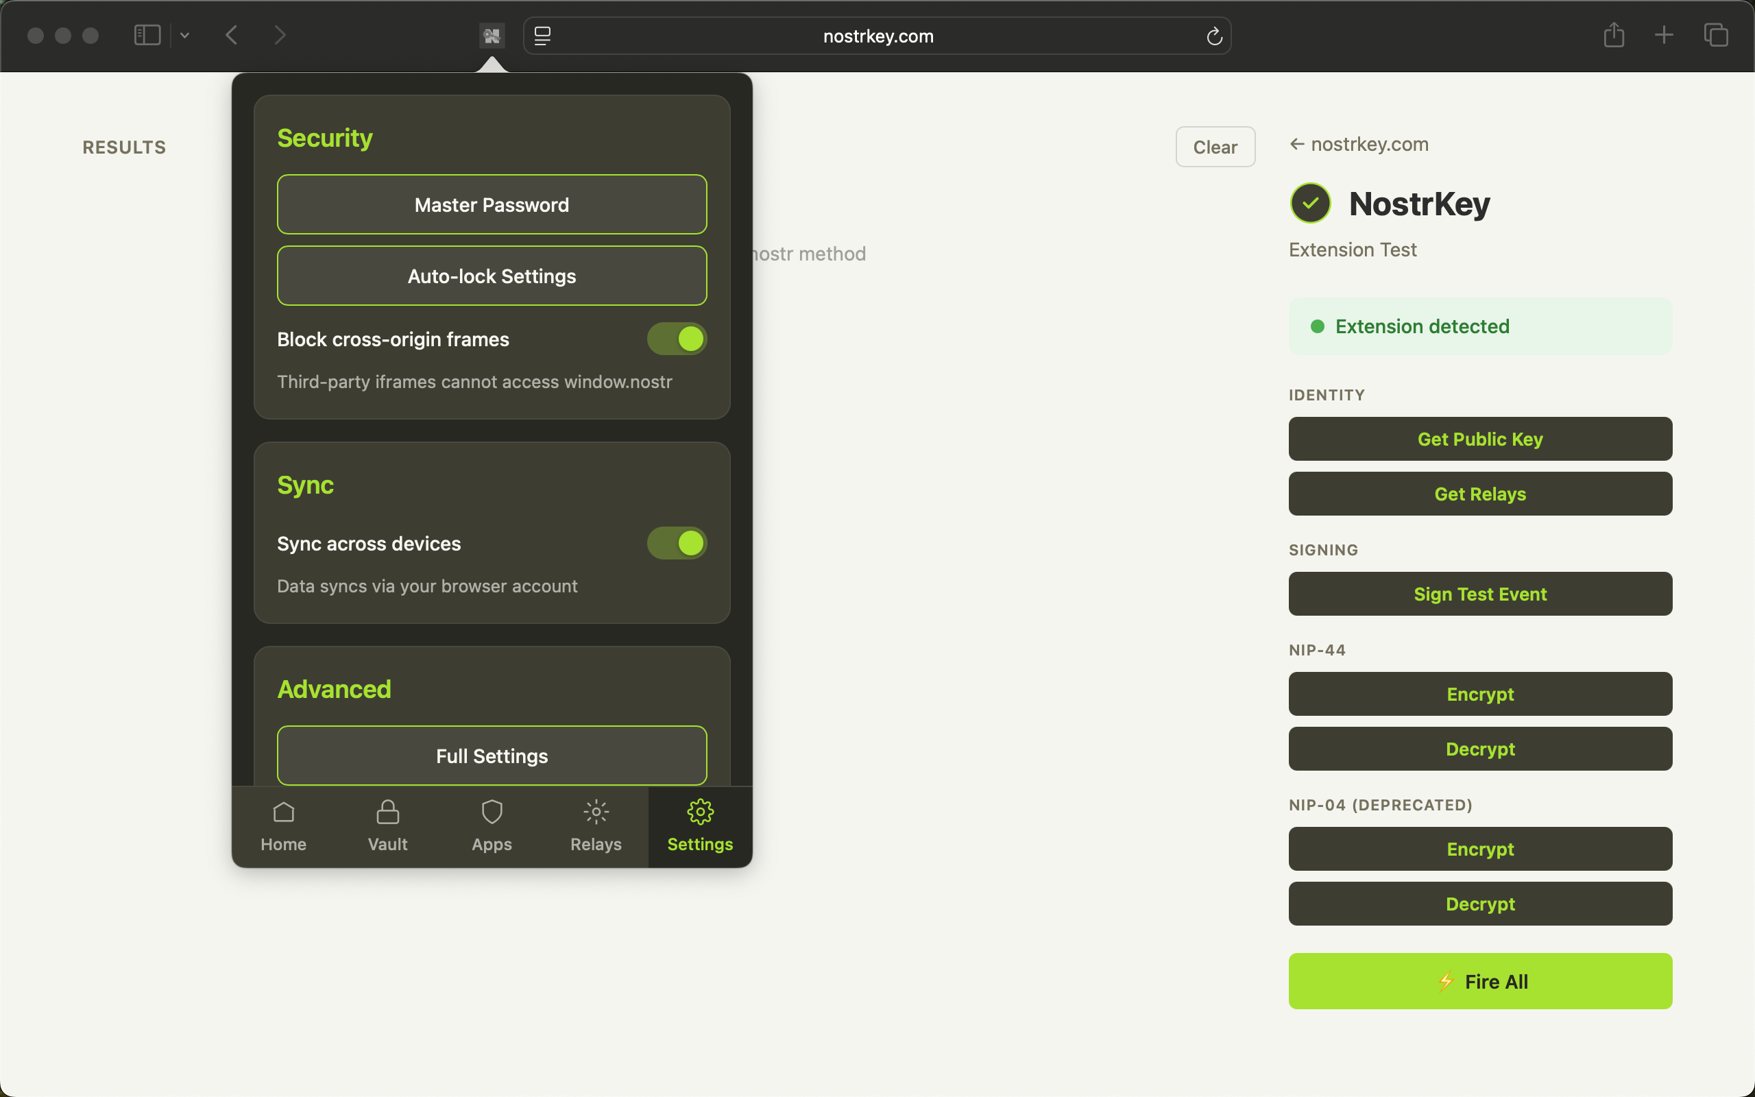The width and height of the screenshot is (1755, 1097).
Task: Click Encrypt under NIP-04 (Deprecated)
Action: 1480,849
